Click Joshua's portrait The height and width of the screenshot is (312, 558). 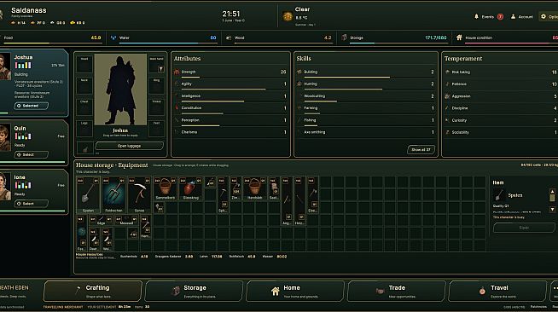pyautogui.click(x=4, y=66)
